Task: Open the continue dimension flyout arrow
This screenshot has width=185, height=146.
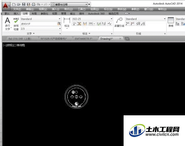Action: 94,24
